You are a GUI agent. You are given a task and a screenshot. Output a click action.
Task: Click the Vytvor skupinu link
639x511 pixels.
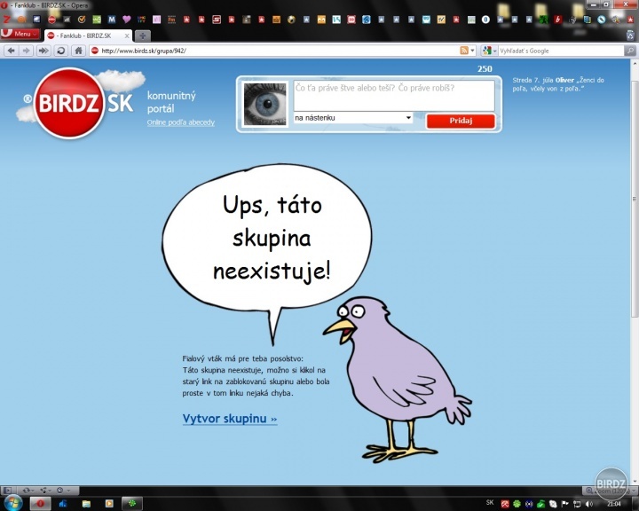tap(230, 419)
